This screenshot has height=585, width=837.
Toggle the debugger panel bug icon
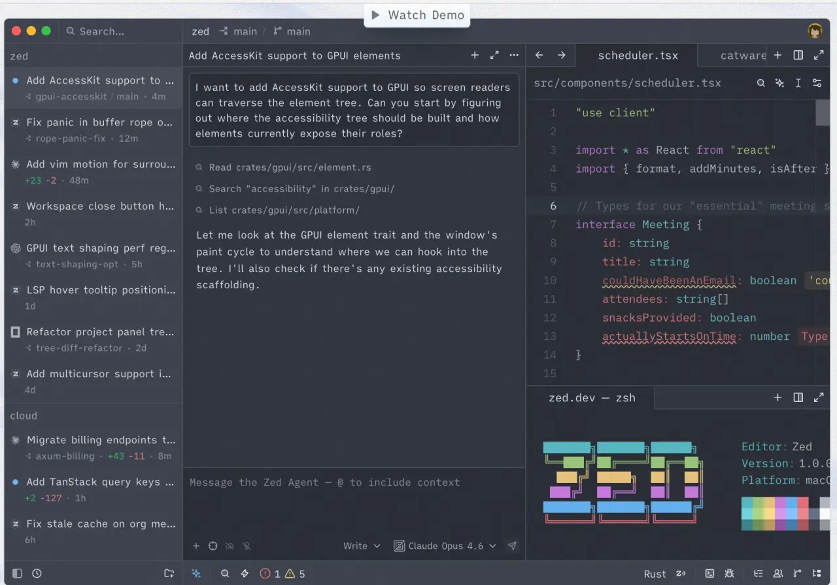(x=729, y=573)
